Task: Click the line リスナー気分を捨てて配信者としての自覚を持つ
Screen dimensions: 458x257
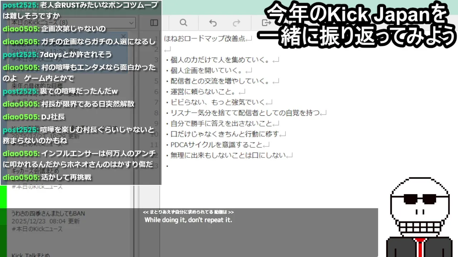Action: click(245, 113)
